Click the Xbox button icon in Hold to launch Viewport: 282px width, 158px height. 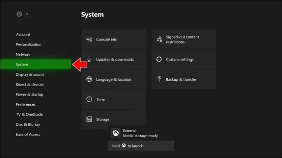tap(123, 145)
